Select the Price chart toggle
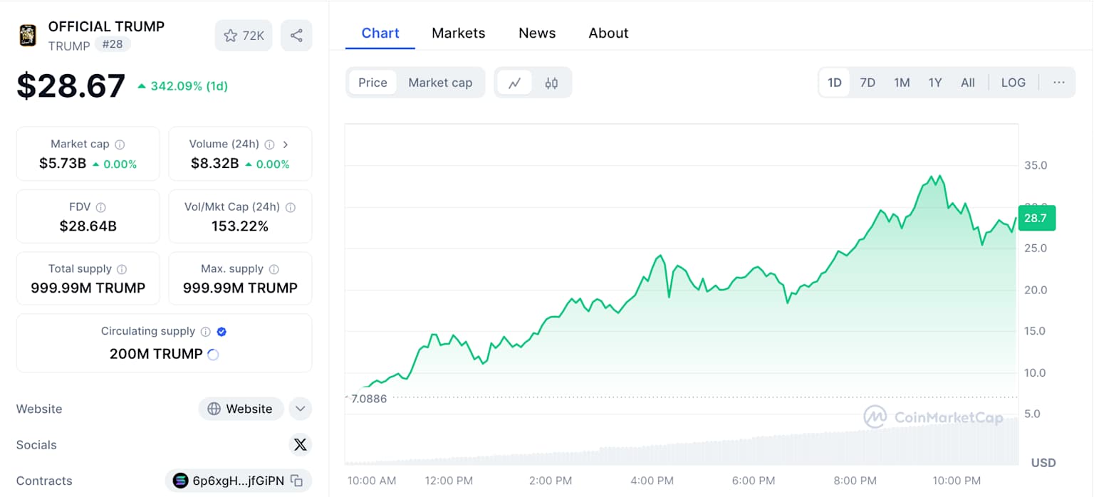The height and width of the screenshot is (497, 1094). (x=373, y=83)
